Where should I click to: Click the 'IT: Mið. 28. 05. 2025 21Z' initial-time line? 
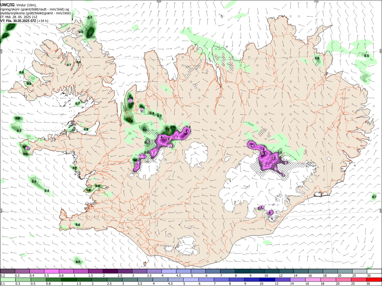19,17
